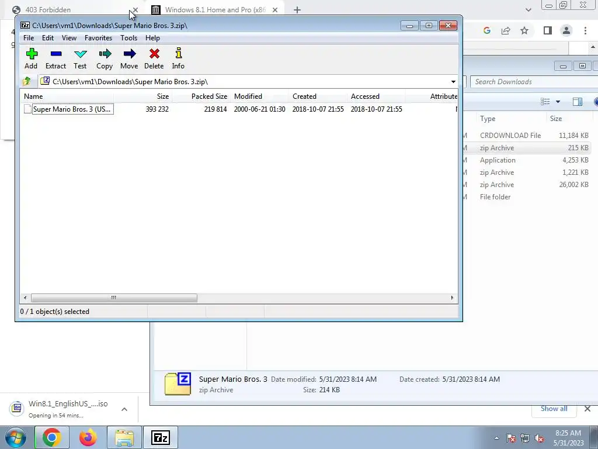598x449 pixels.
Task: Click the Share page icon in Chrome
Action: pyautogui.click(x=506, y=30)
